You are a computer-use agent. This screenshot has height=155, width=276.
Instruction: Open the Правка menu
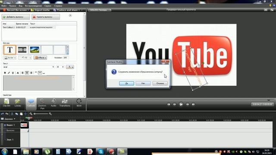[x=13, y=6]
